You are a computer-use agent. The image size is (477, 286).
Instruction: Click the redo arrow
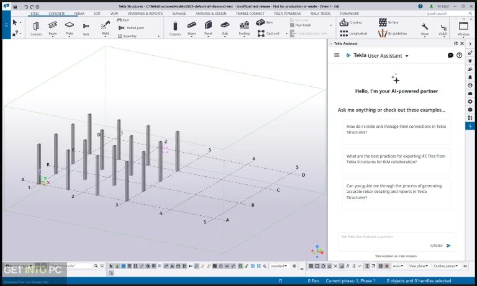click(x=32, y=6)
